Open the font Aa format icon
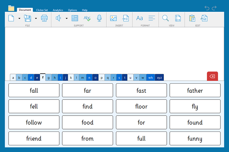 pyautogui.click(x=139, y=18)
